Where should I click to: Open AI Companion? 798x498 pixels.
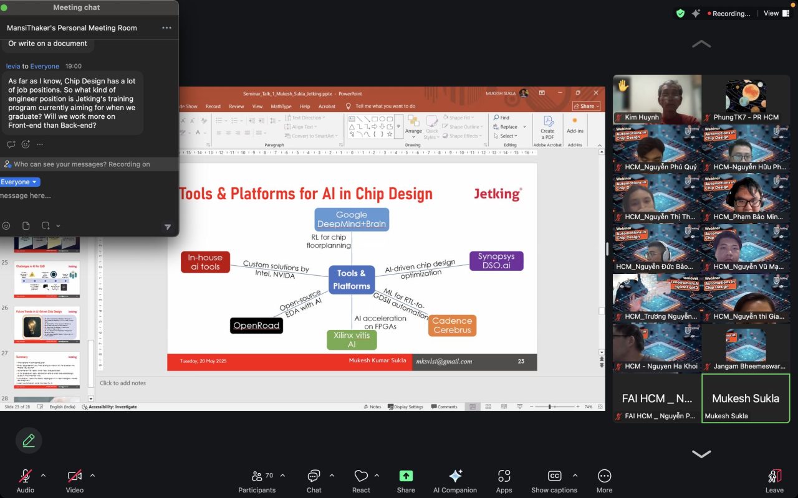(455, 481)
